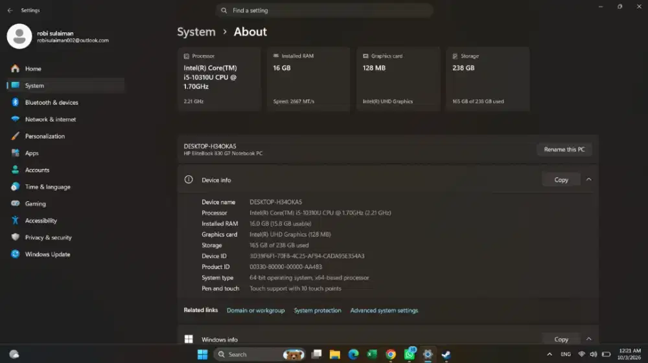The image size is (648, 363).
Task: Open Accounts settings
Action: click(66, 170)
